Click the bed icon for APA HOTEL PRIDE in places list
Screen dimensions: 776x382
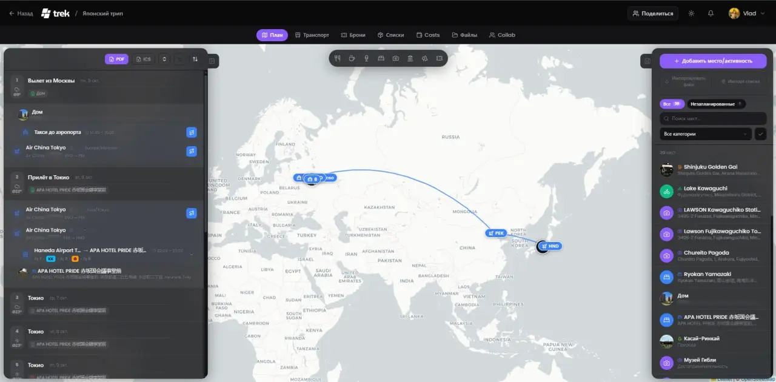[x=667, y=320]
